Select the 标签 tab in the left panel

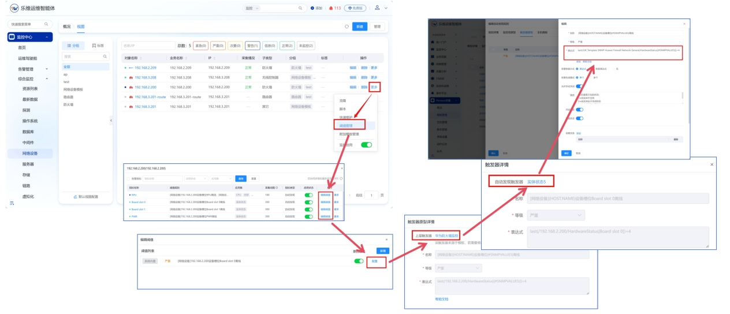coord(98,45)
